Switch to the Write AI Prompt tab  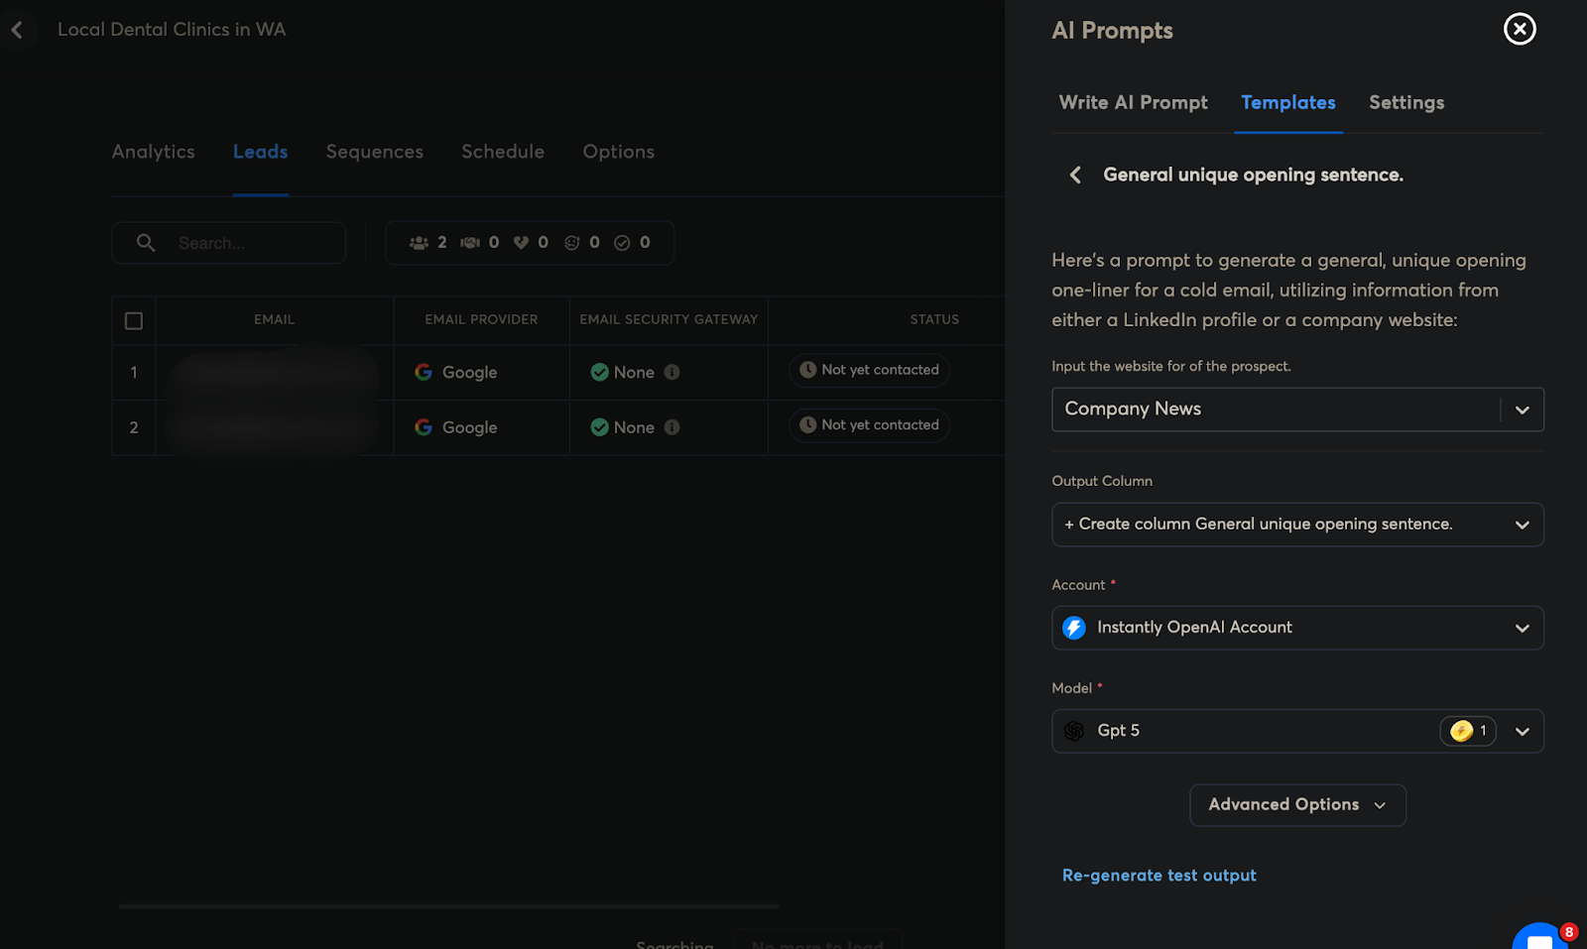tap(1133, 103)
